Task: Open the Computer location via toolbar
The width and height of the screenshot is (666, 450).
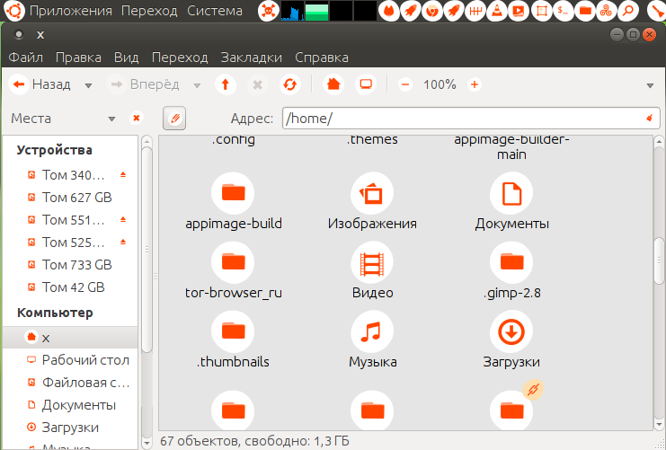Action: [366, 84]
